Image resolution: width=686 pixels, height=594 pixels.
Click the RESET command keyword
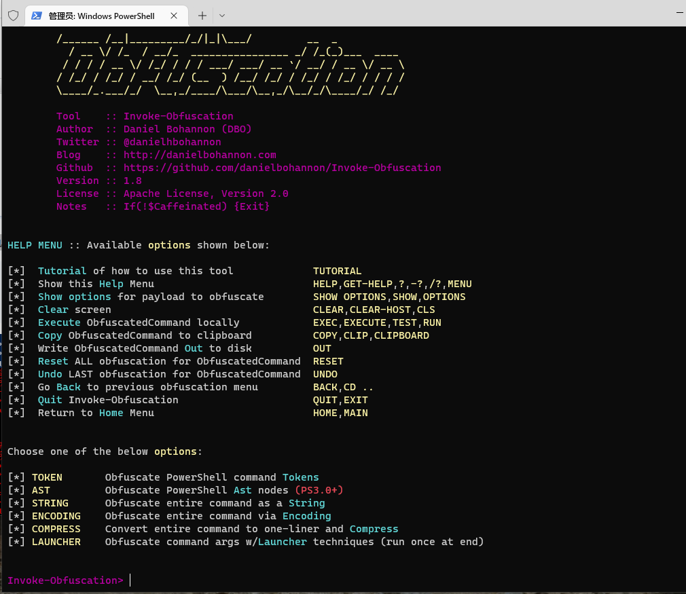pos(328,361)
